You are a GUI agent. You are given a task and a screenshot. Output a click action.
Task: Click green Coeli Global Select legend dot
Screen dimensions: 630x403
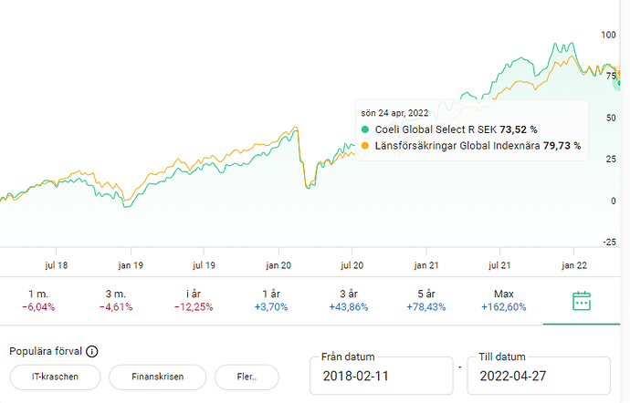(365, 129)
